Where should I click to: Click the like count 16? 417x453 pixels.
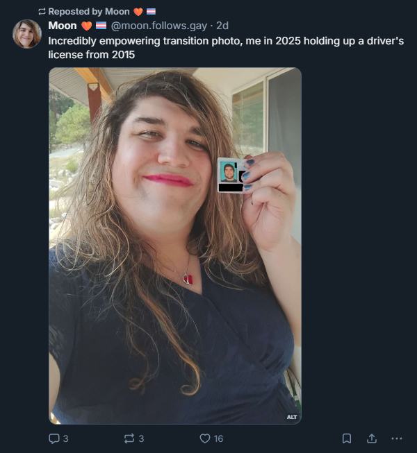[218, 438]
